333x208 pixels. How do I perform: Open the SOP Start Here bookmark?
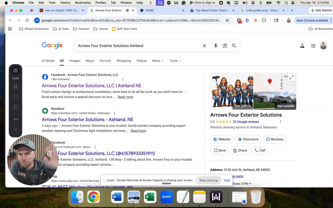click(124, 29)
